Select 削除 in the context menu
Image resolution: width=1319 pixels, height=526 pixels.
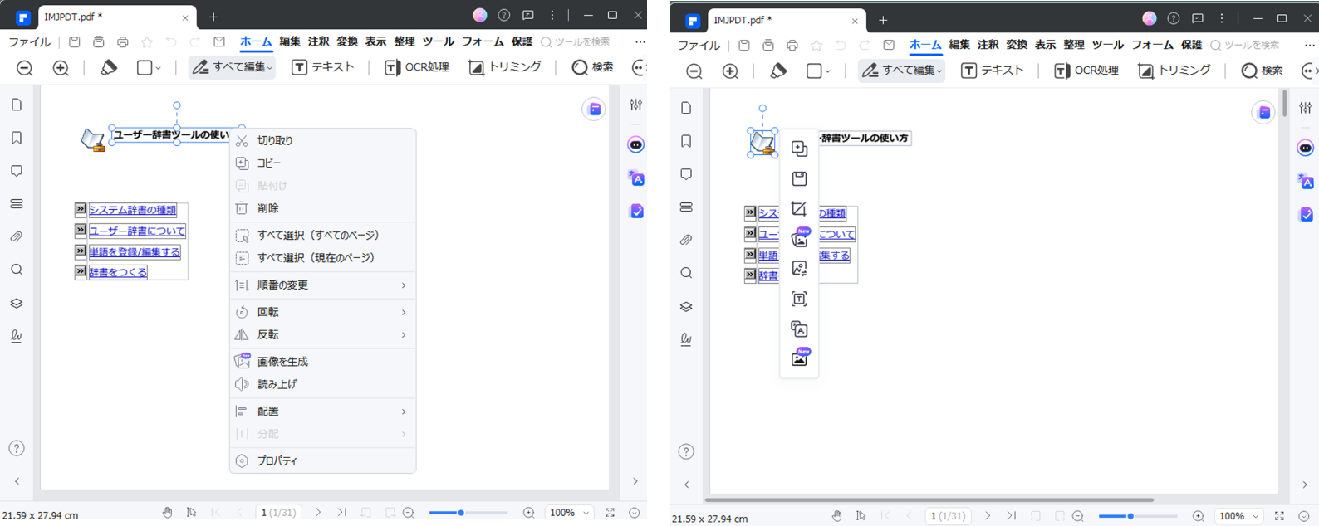[x=268, y=208]
